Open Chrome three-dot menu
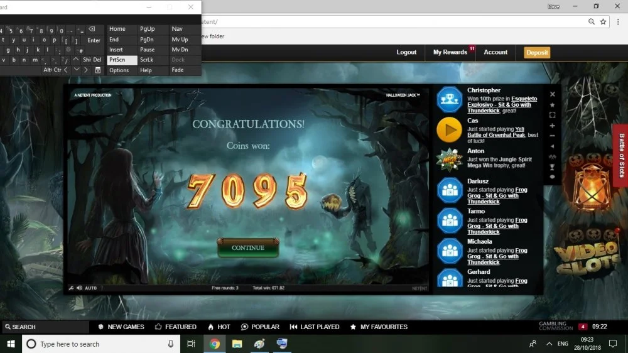The width and height of the screenshot is (628, 353). [618, 21]
